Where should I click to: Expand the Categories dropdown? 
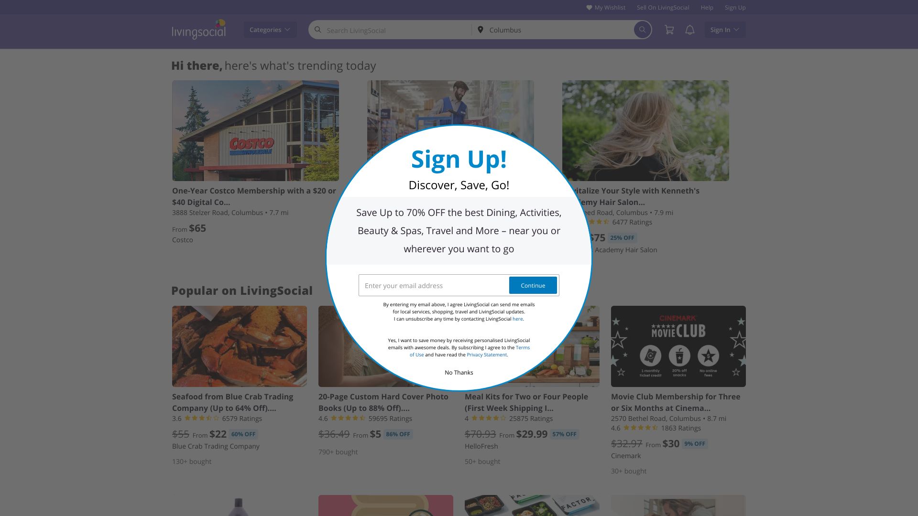point(270,30)
